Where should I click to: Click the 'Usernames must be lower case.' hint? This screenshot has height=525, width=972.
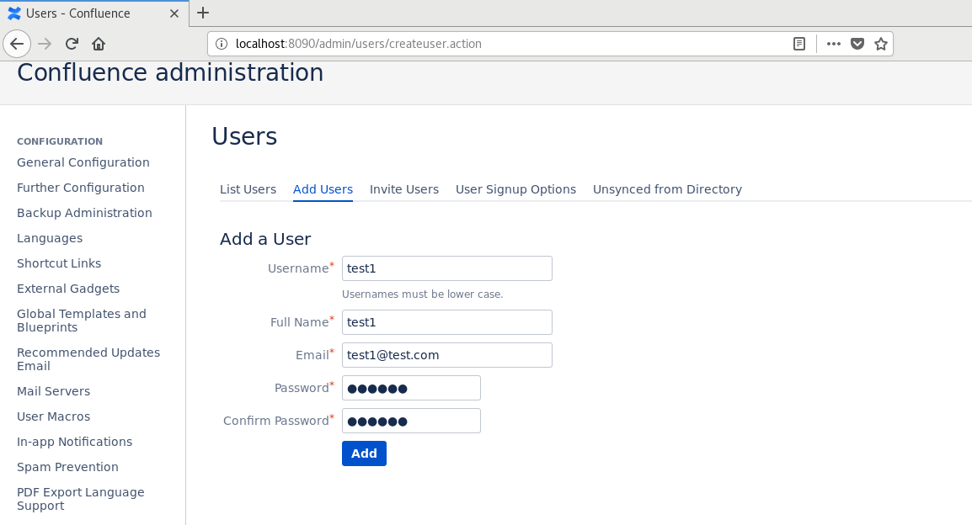(x=422, y=294)
